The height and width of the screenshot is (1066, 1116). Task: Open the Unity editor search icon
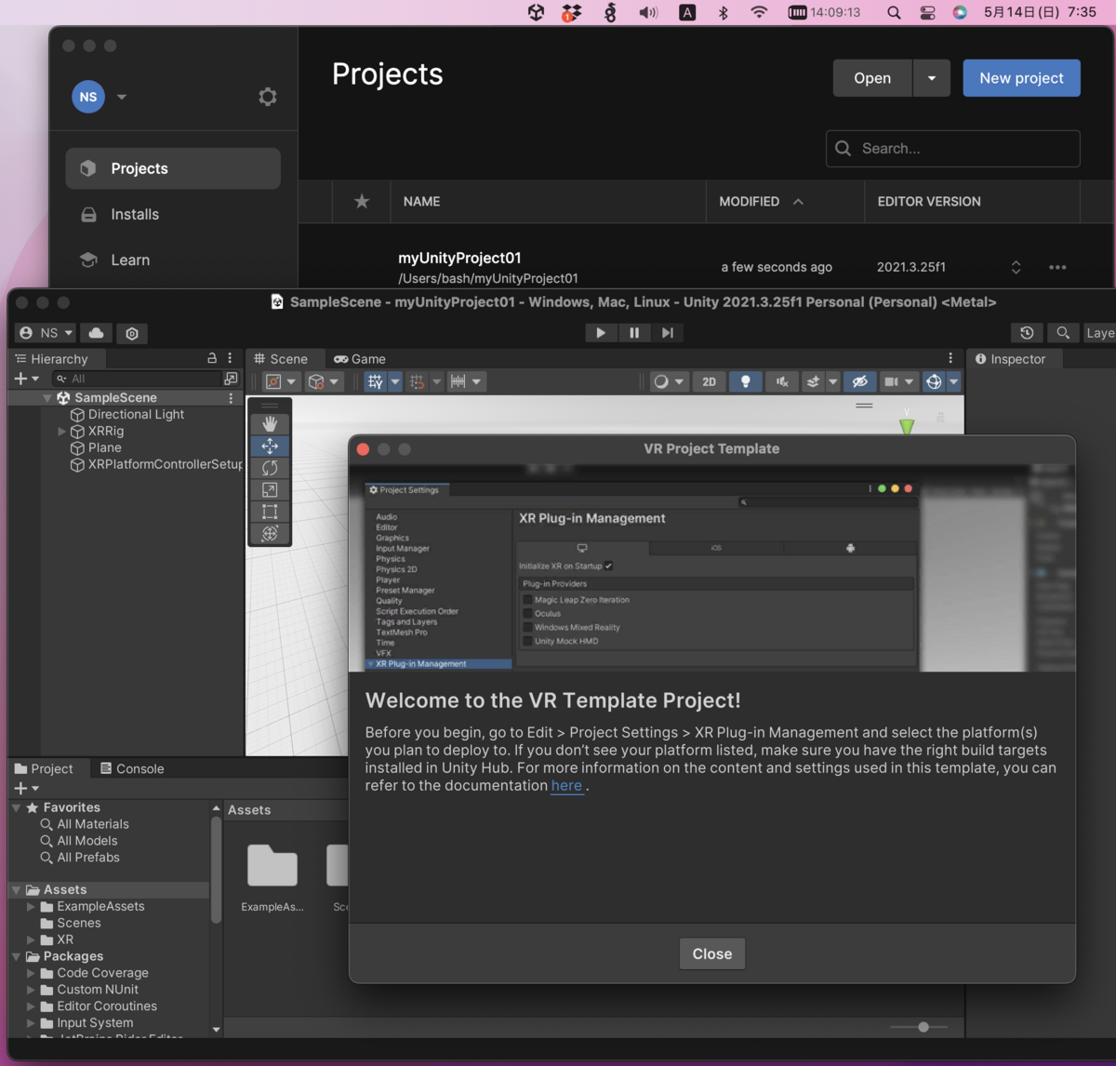click(x=1062, y=333)
